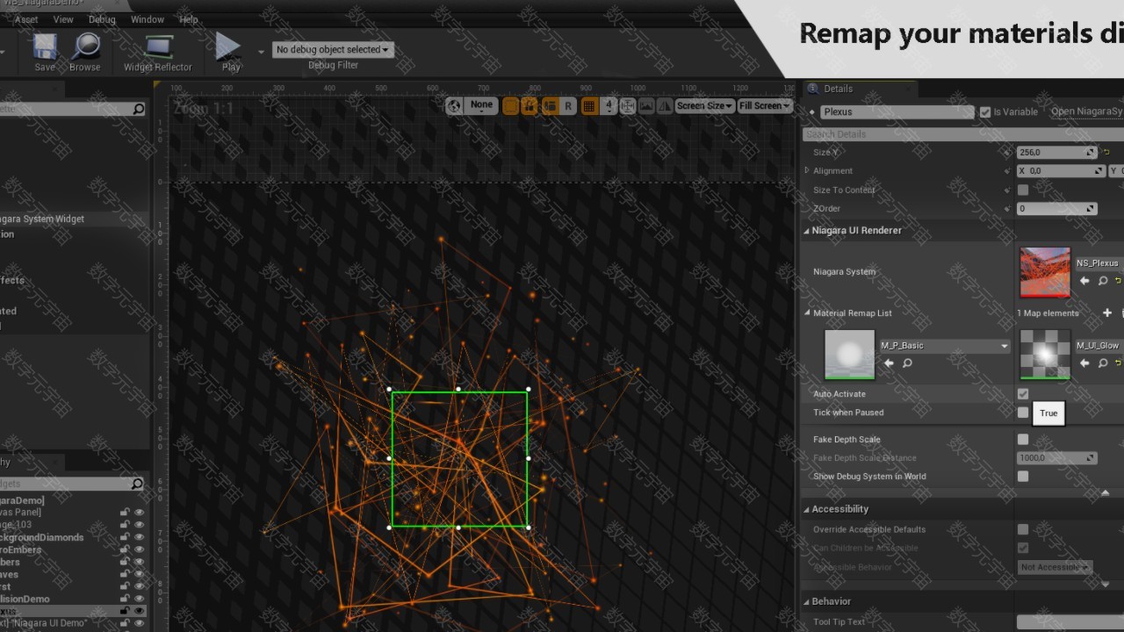1124x632 pixels.
Task: Reset Size Y to default arrow
Action: click(1106, 153)
